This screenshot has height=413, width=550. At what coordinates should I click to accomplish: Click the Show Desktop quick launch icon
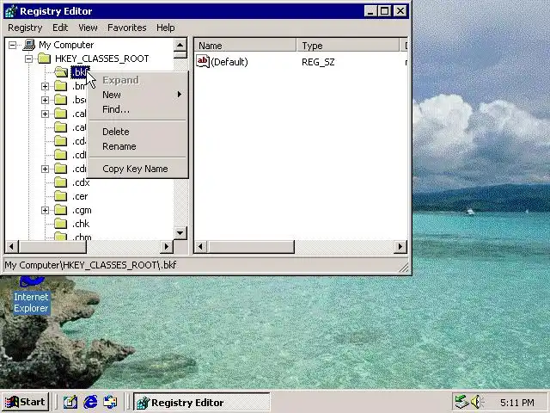[70, 402]
